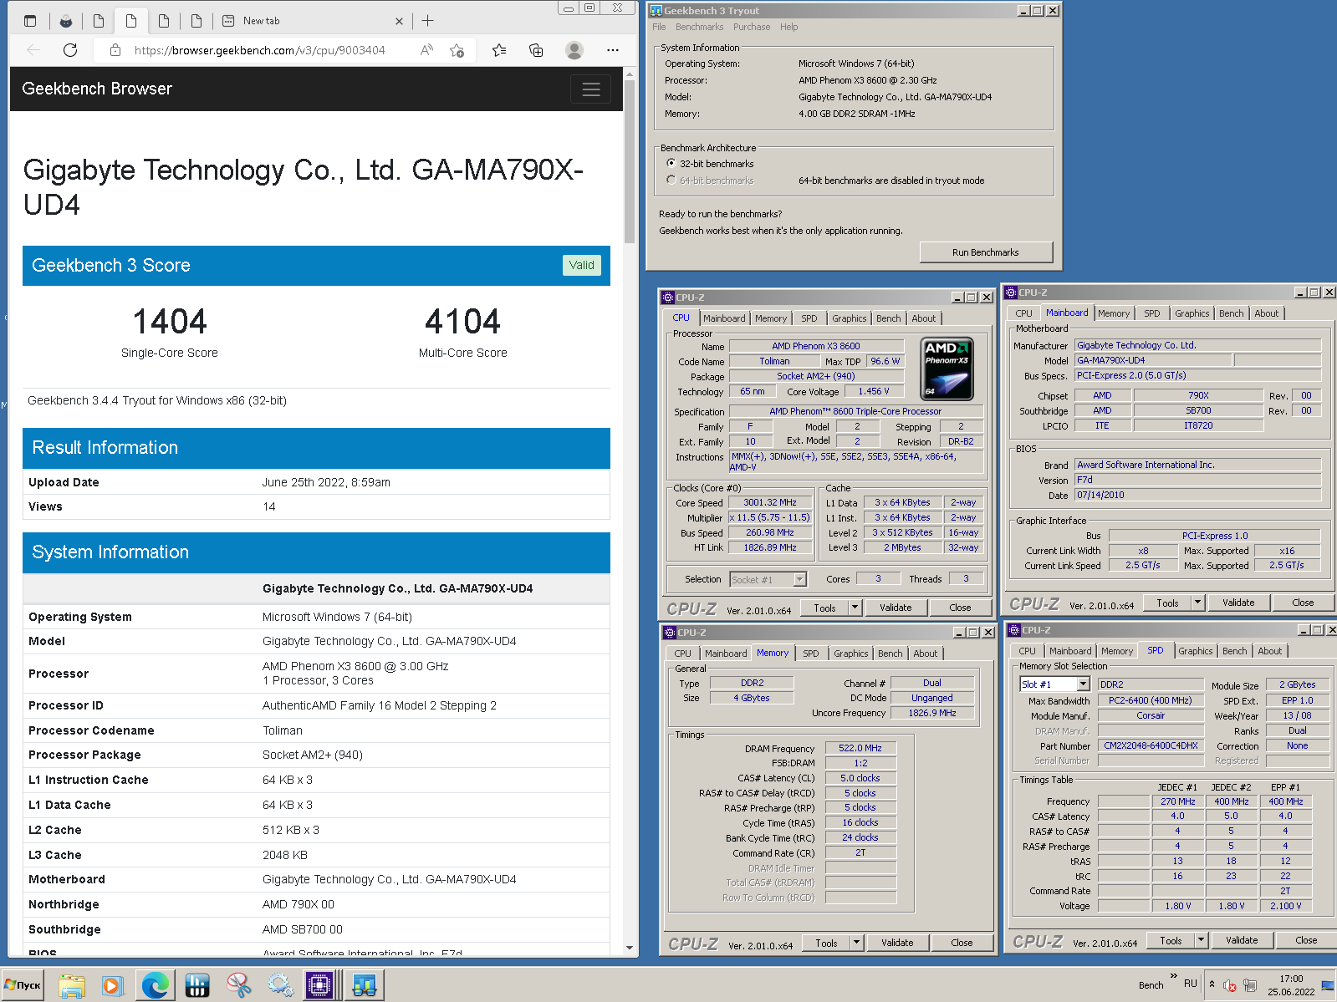The width and height of the screenshot is (1337, 1002).
Task: Click the Tools button in the CPU-Z Memory window
Action: coord(826,943)
